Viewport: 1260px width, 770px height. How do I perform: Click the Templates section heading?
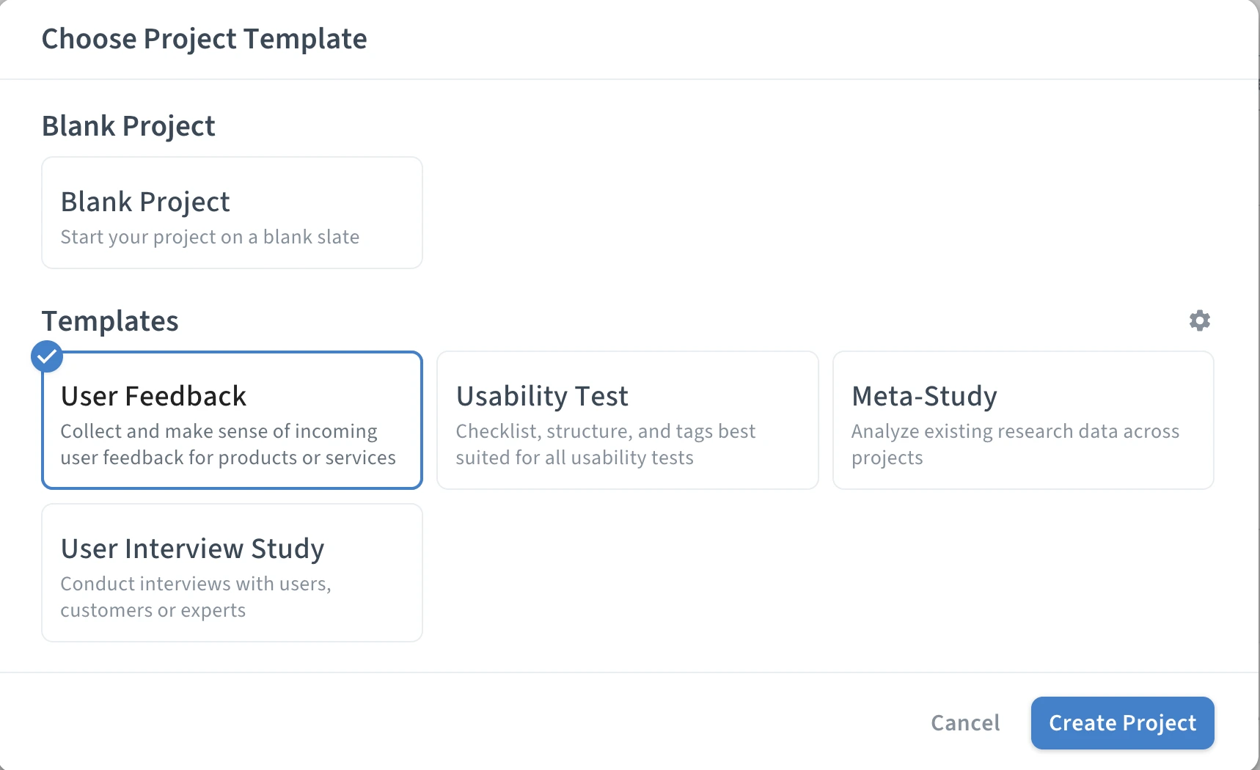coord(110,320)
